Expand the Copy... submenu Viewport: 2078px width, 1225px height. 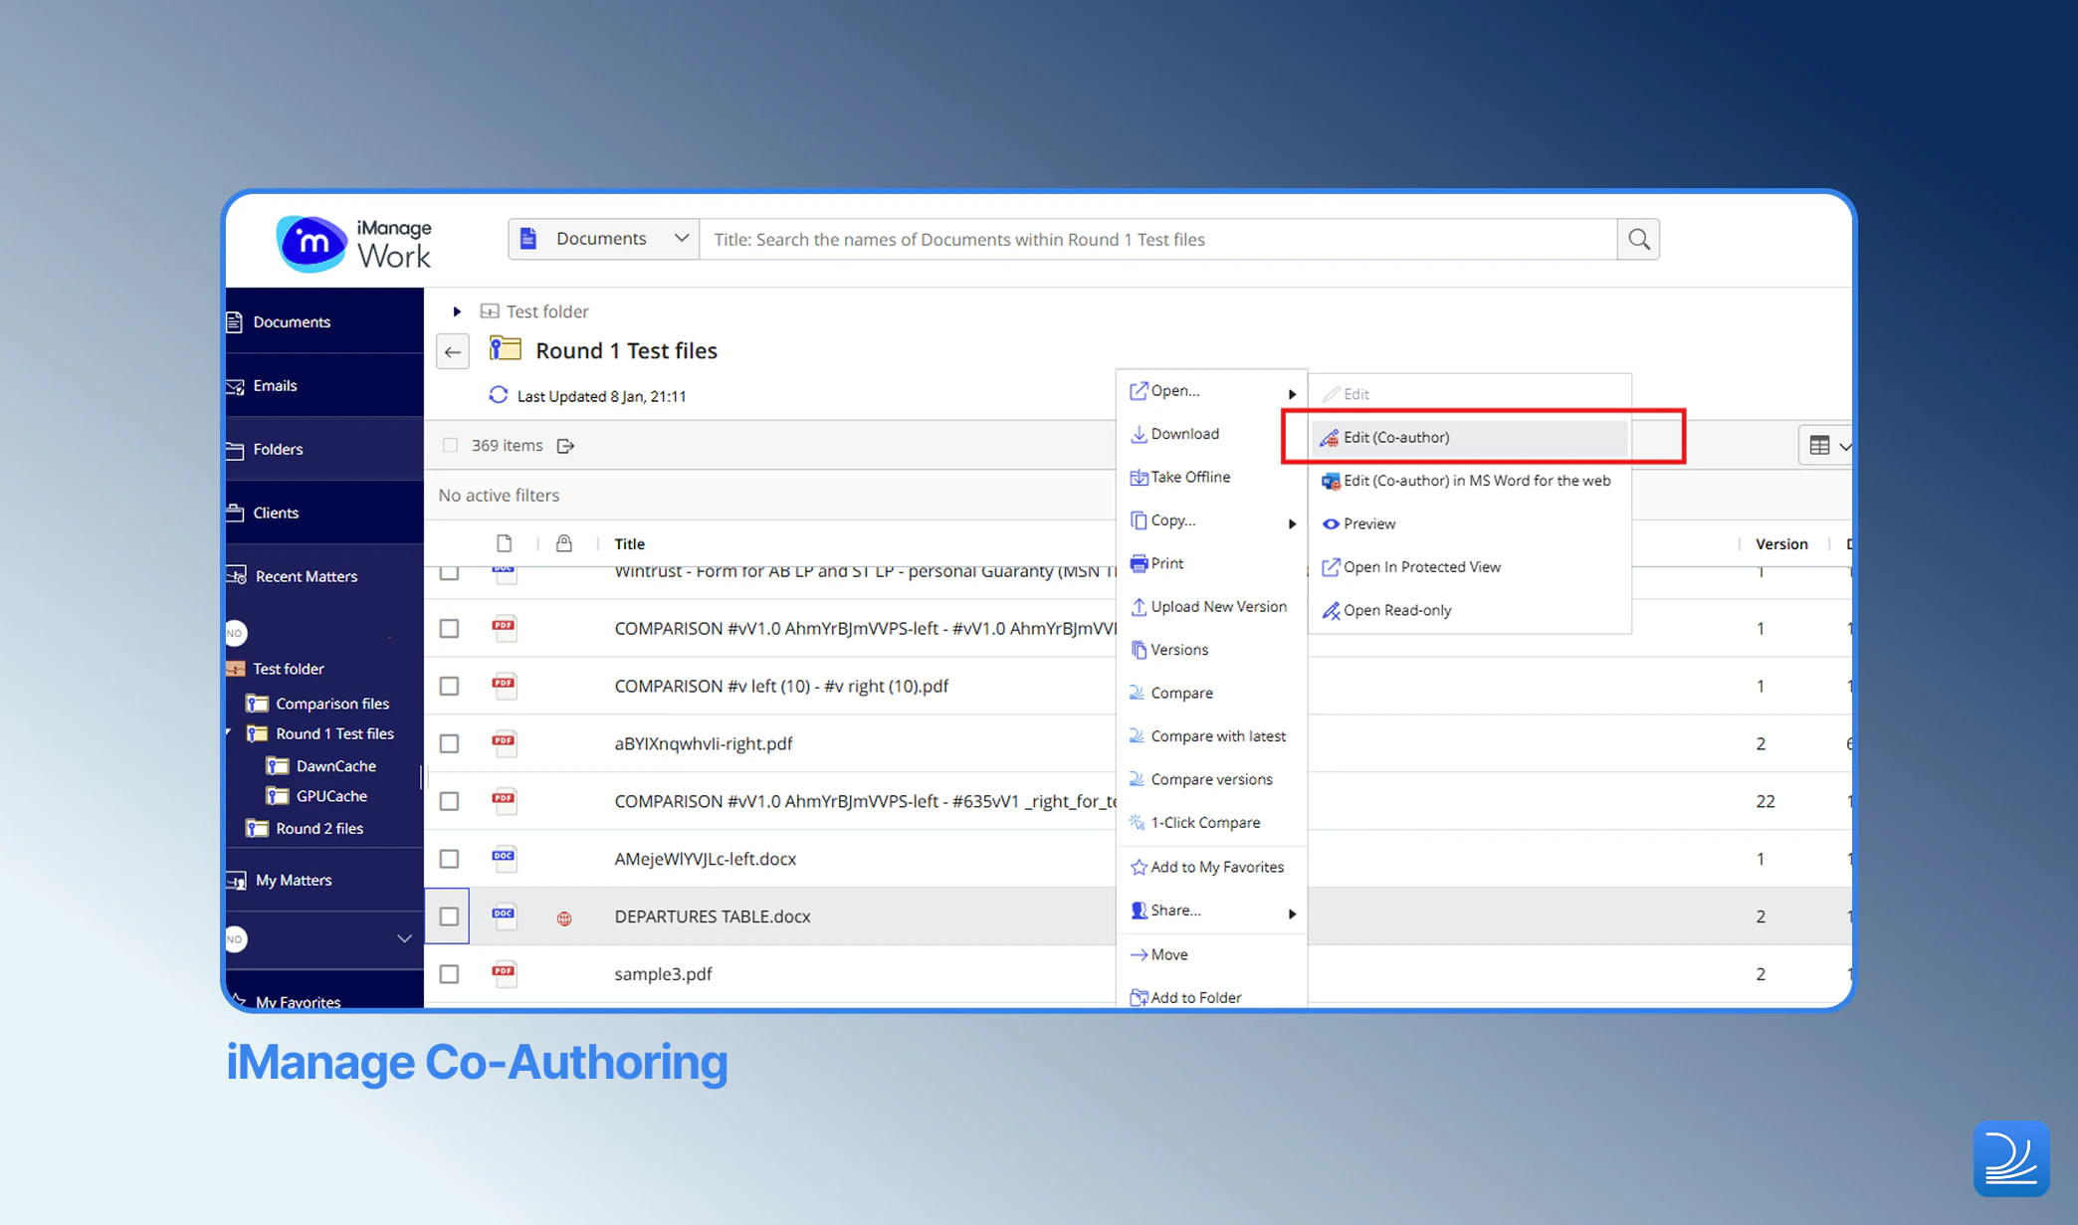pos(1211,520)
